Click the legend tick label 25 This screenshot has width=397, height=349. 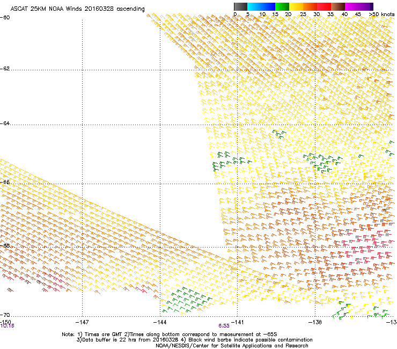pos(303,14)
